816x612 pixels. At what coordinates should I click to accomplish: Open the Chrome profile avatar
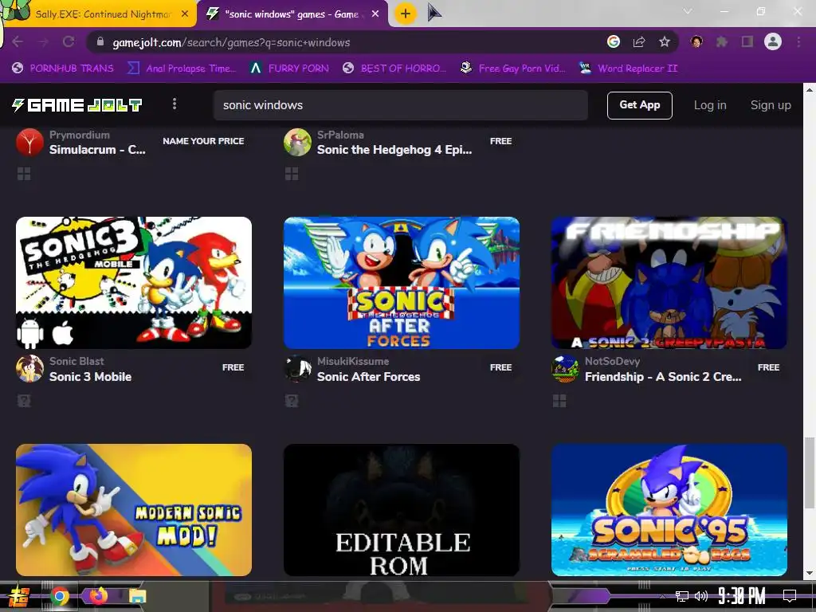coord(773,41)
